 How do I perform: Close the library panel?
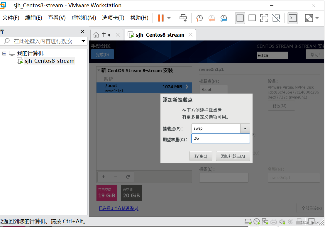point(82,31)
